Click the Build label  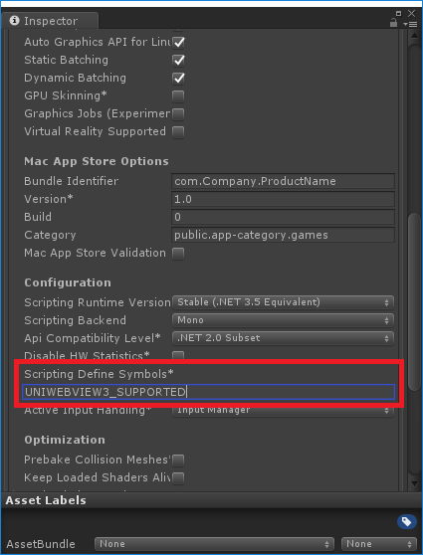click(38, 217)
